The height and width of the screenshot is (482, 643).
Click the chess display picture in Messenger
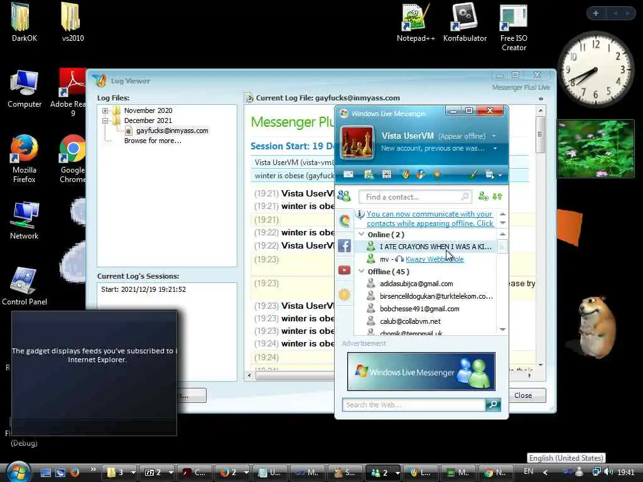(357, 142)
